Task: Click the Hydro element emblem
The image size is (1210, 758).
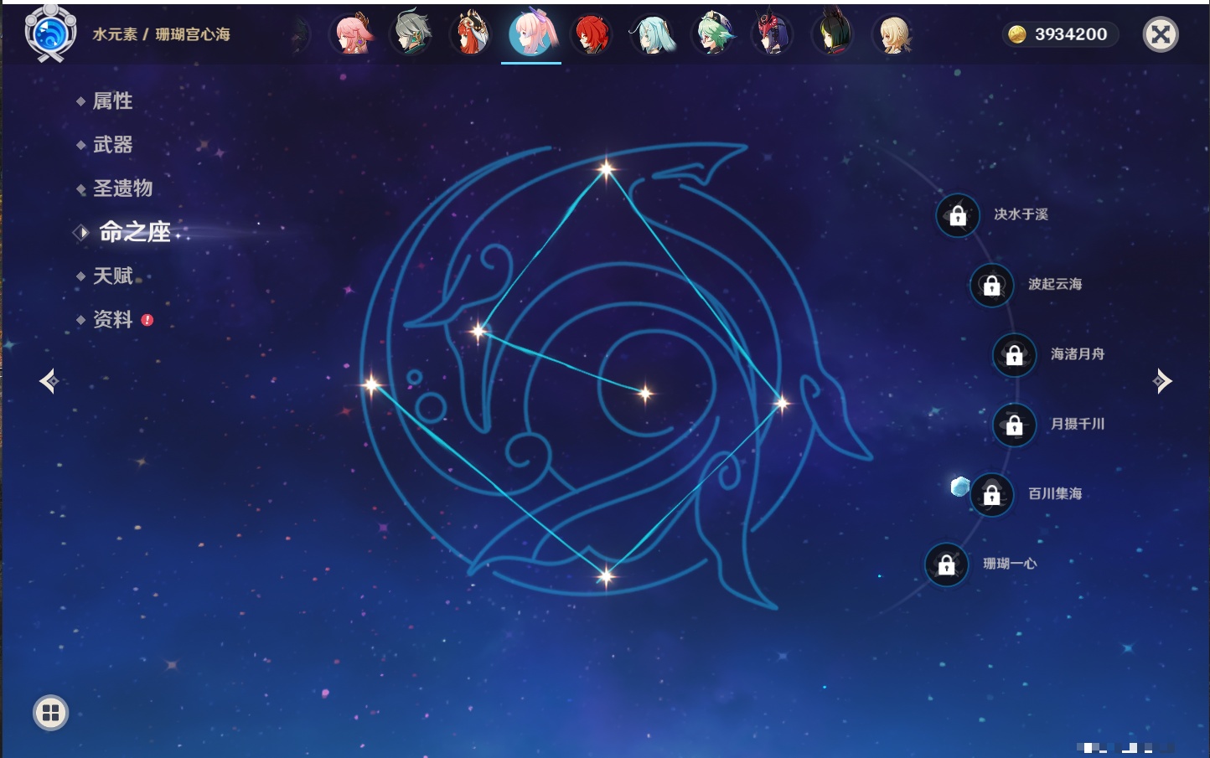Action: tap(50, 34)
